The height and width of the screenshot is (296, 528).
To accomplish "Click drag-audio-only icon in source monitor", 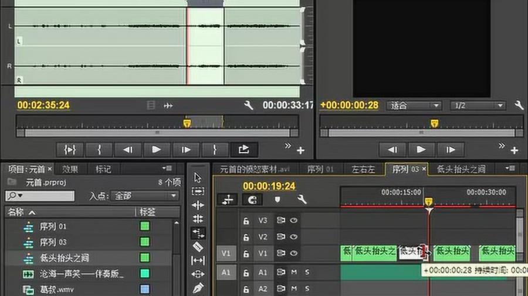I will (x=168, y=106).
